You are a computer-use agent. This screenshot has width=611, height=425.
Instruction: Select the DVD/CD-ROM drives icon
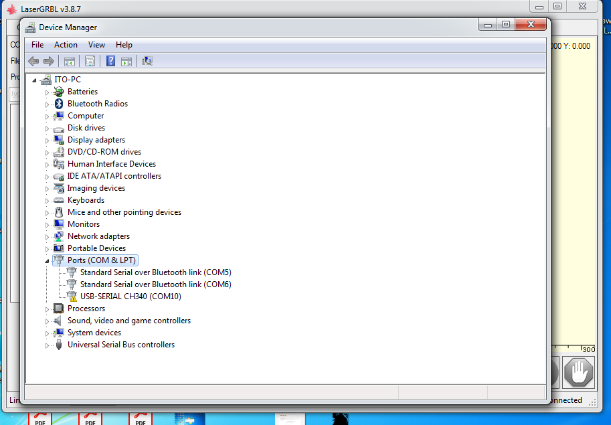coord(59,152)
